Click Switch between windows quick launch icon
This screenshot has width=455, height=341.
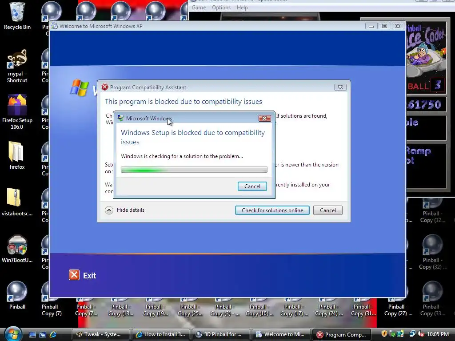coord(43,334)
